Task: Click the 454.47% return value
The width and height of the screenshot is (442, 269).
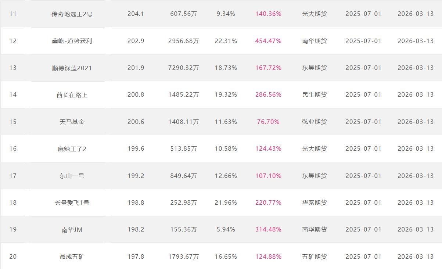Action: (x=268, y=41)
